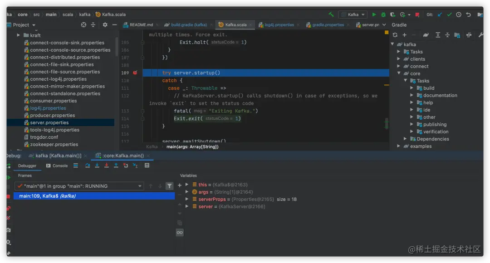Click the Step Over debugger icon
The image size is (490, 263).
[x=88, y=166]
